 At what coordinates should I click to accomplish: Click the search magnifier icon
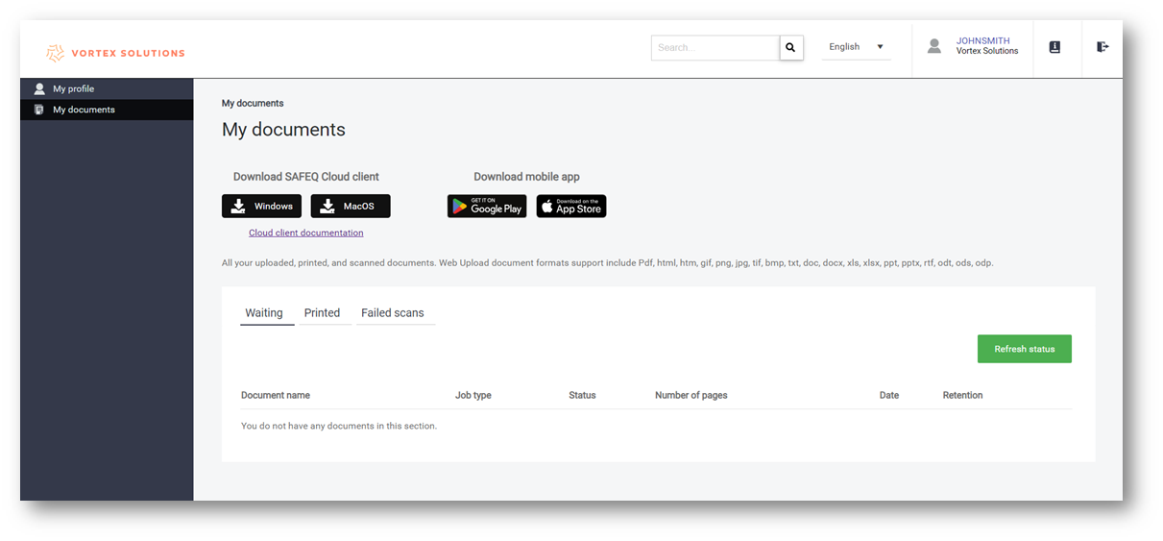coord(790,47)
